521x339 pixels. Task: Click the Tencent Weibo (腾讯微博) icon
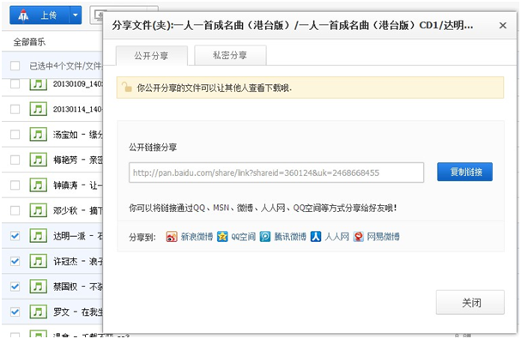[265, 237]
